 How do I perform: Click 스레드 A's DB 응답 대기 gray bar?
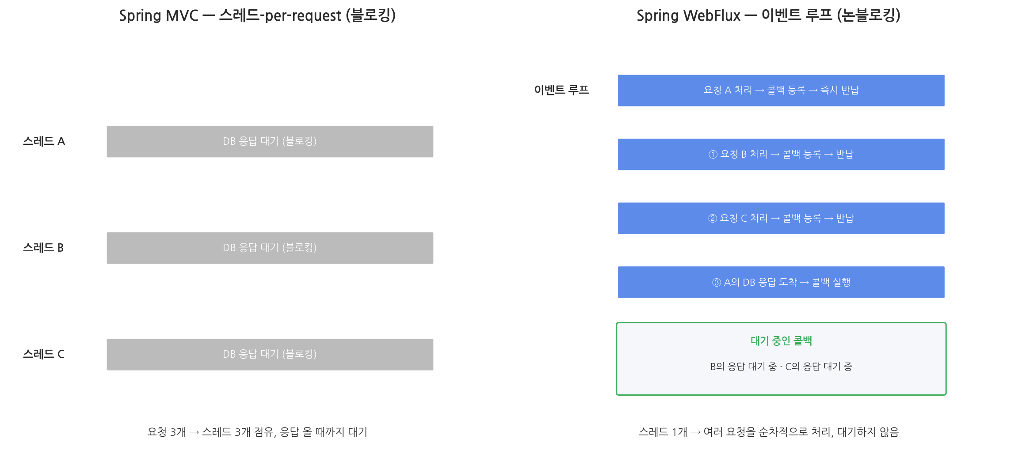pos(270,141)
